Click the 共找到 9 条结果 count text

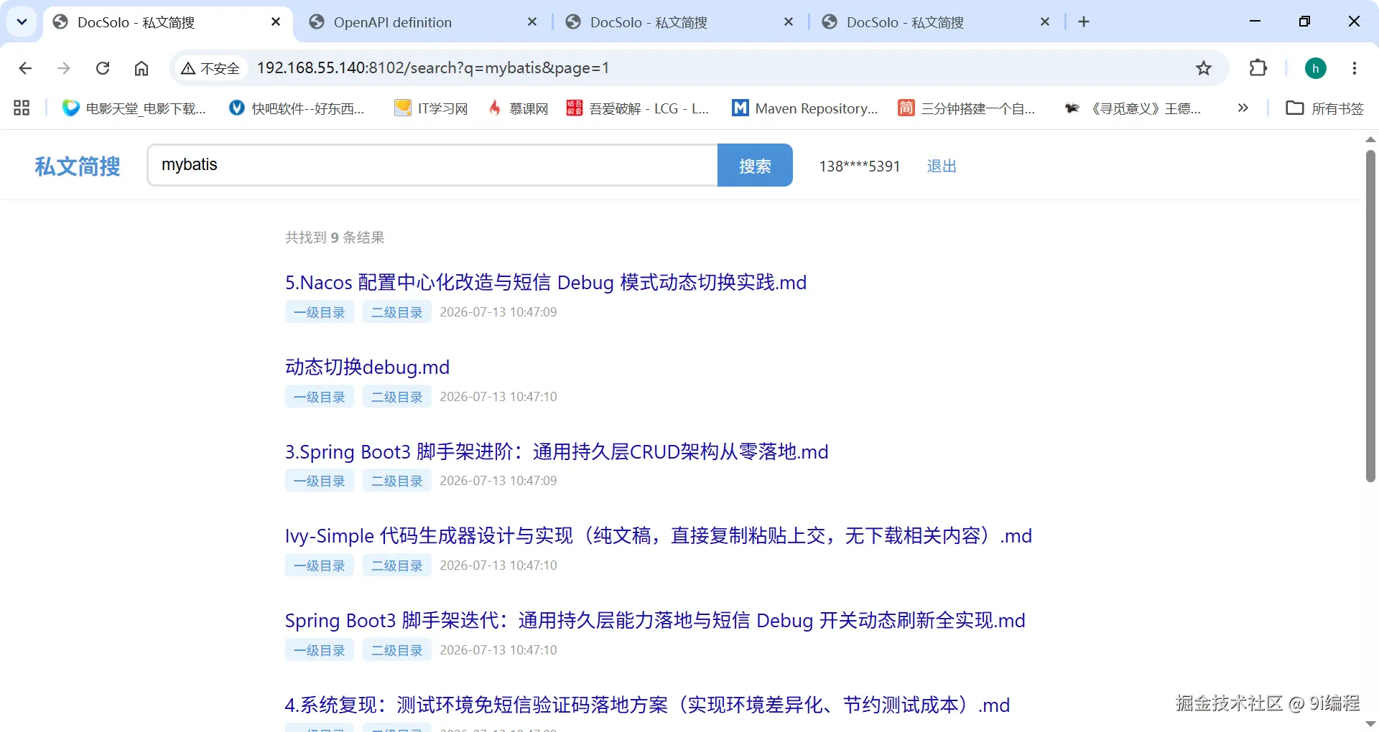point(335,238)
